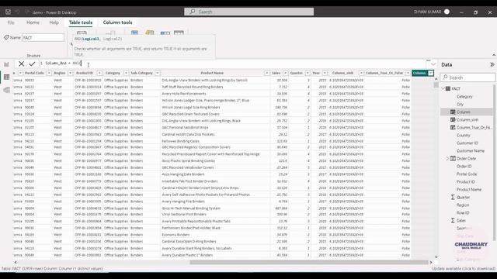This screenshot has height=279, width=497.
Task: Select the Row ID field
Action: click(x=463, y=213)
